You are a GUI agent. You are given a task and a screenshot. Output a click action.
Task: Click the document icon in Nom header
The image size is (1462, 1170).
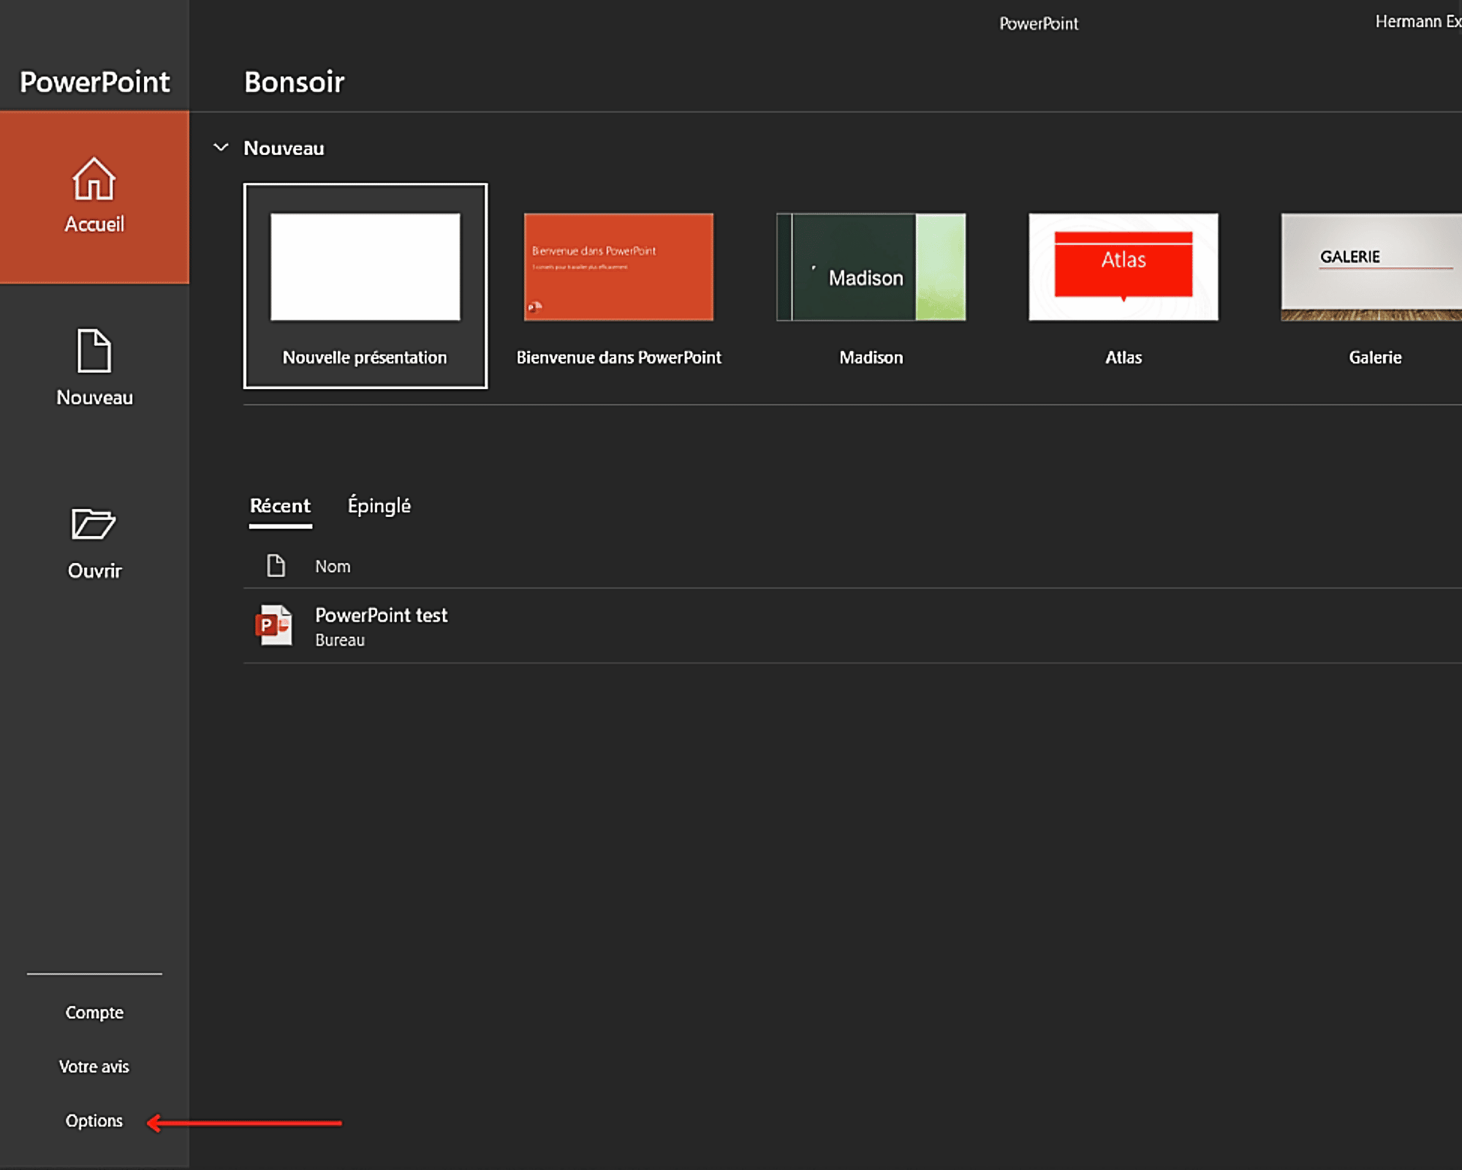[x=276, y=566]
